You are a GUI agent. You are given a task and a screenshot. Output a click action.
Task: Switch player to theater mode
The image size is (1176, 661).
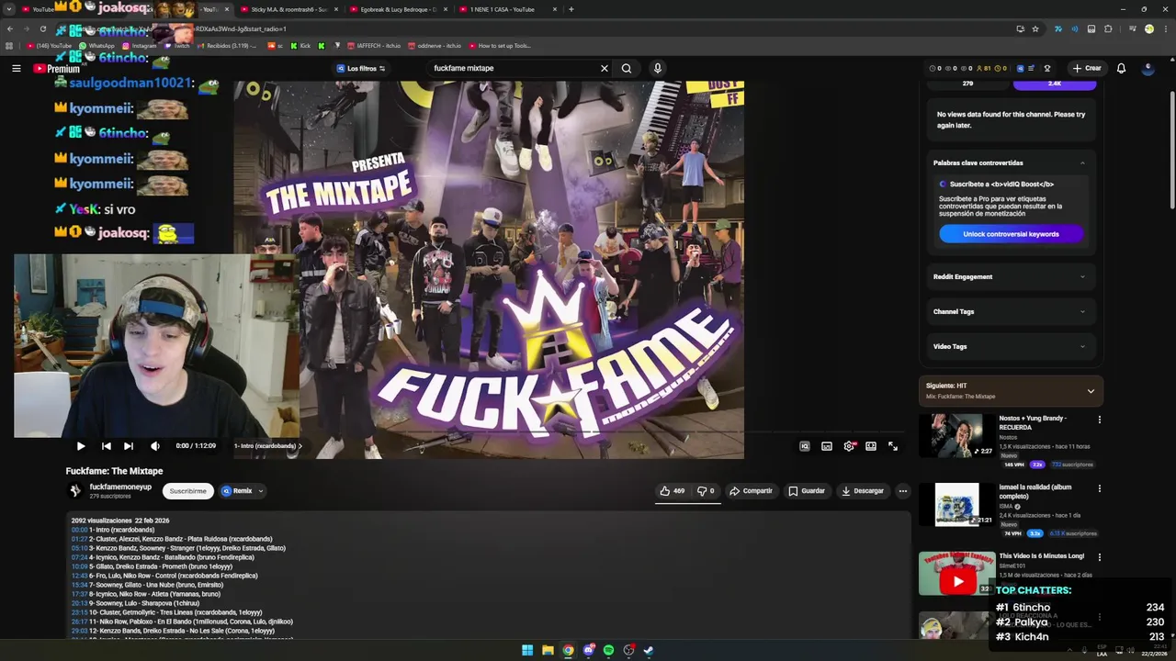(871, 446)
